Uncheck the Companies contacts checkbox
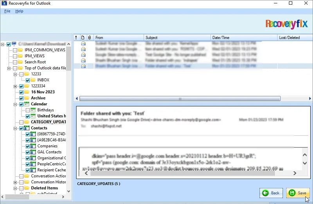This screenshot has width=313, height=204. point(28,146)
